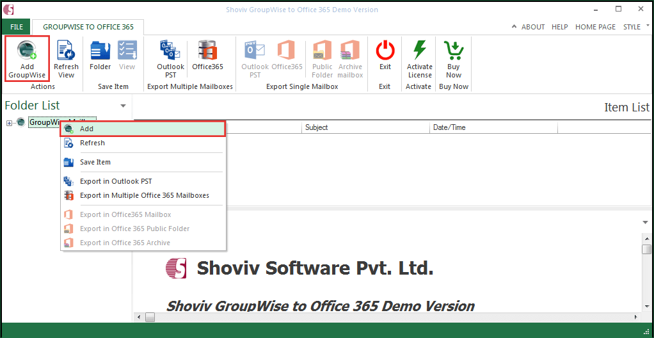The width and height of the screenshot is (654, 338).
Task: Open the HOME PAGE link
Action: [x=595, y=27]
